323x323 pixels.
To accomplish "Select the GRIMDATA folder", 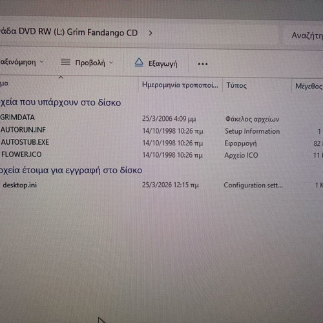I will [17, 118].
